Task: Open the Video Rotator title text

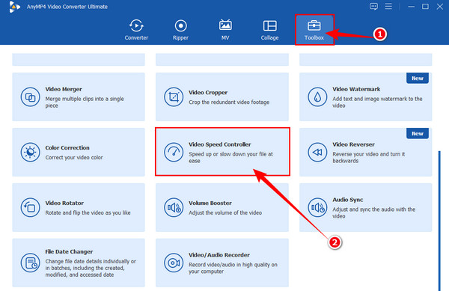Action: coord(64,203)
